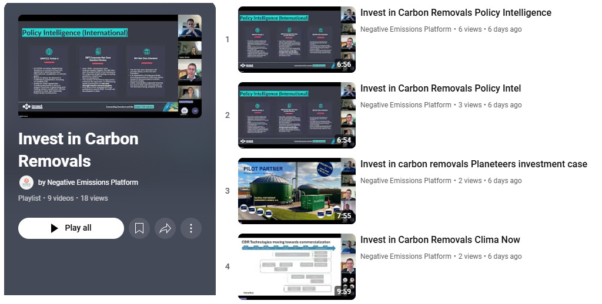Click the playlist heading Invest in Carbon Removals
602x304 pixels.
pyautogui.click(x=78, y=150)
